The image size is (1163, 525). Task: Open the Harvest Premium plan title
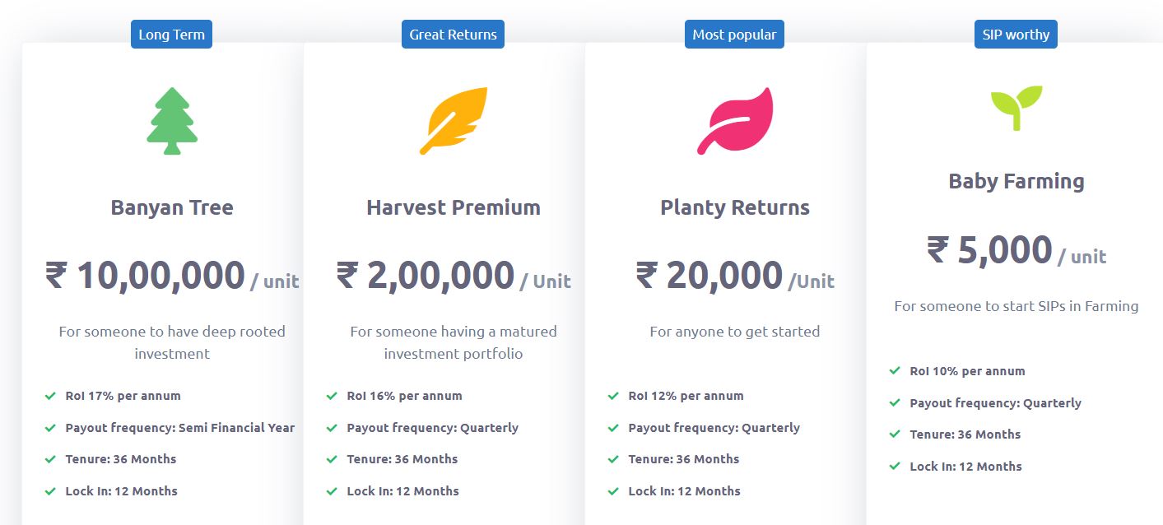(x=454, y=207)
